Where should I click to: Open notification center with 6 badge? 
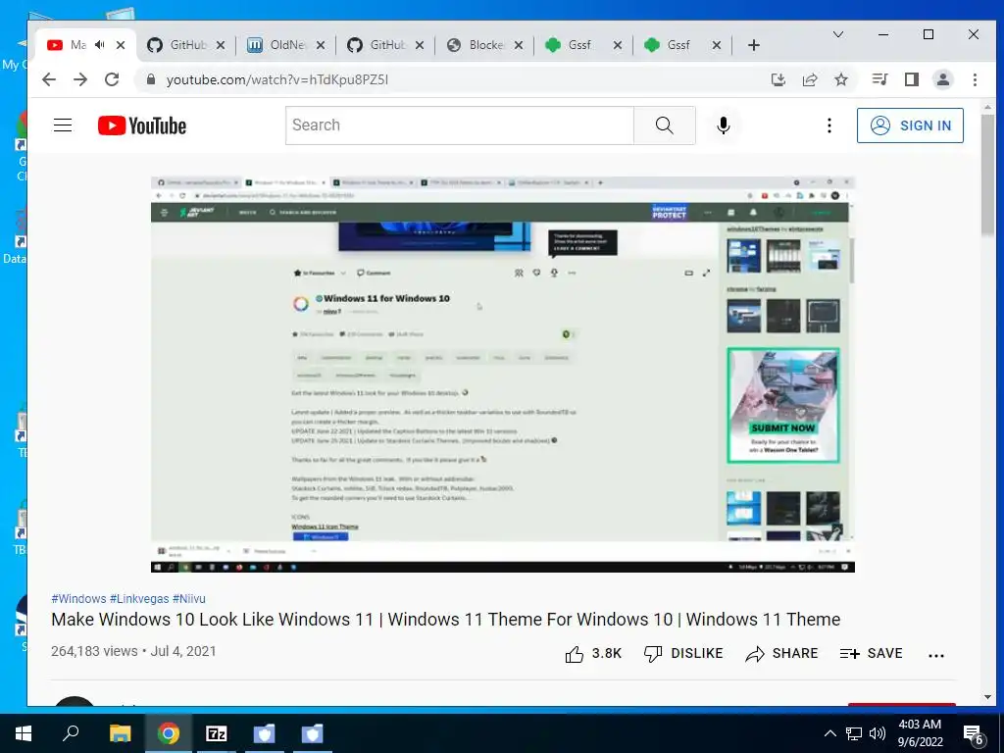pyautogui.click(x=974, y=735)
